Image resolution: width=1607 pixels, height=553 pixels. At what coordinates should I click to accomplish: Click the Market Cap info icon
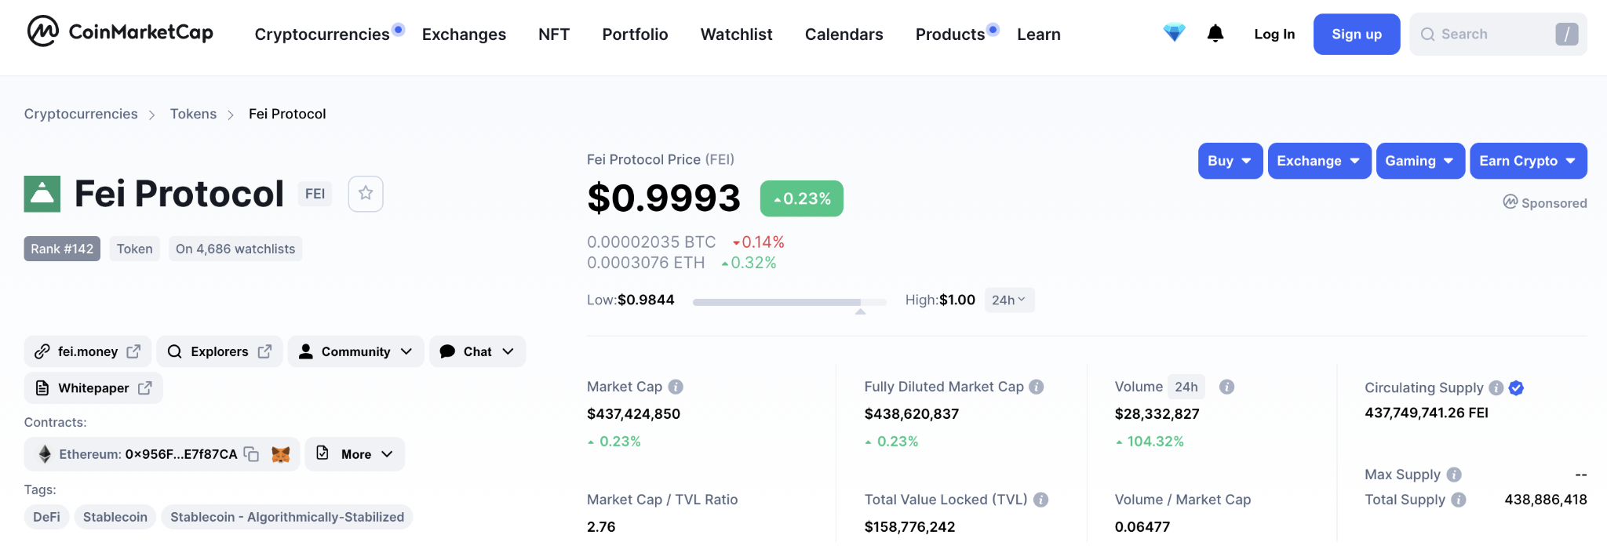(676, 387)
